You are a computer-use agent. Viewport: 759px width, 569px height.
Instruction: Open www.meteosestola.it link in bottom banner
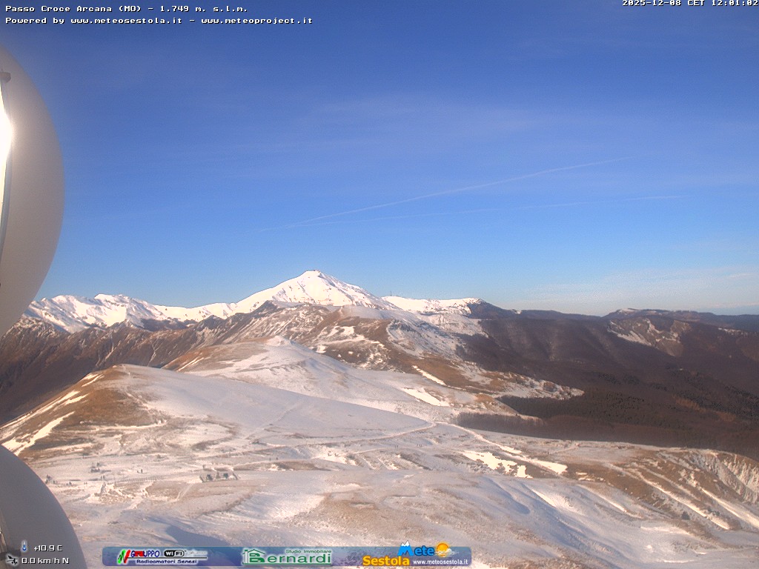(440, 562)
